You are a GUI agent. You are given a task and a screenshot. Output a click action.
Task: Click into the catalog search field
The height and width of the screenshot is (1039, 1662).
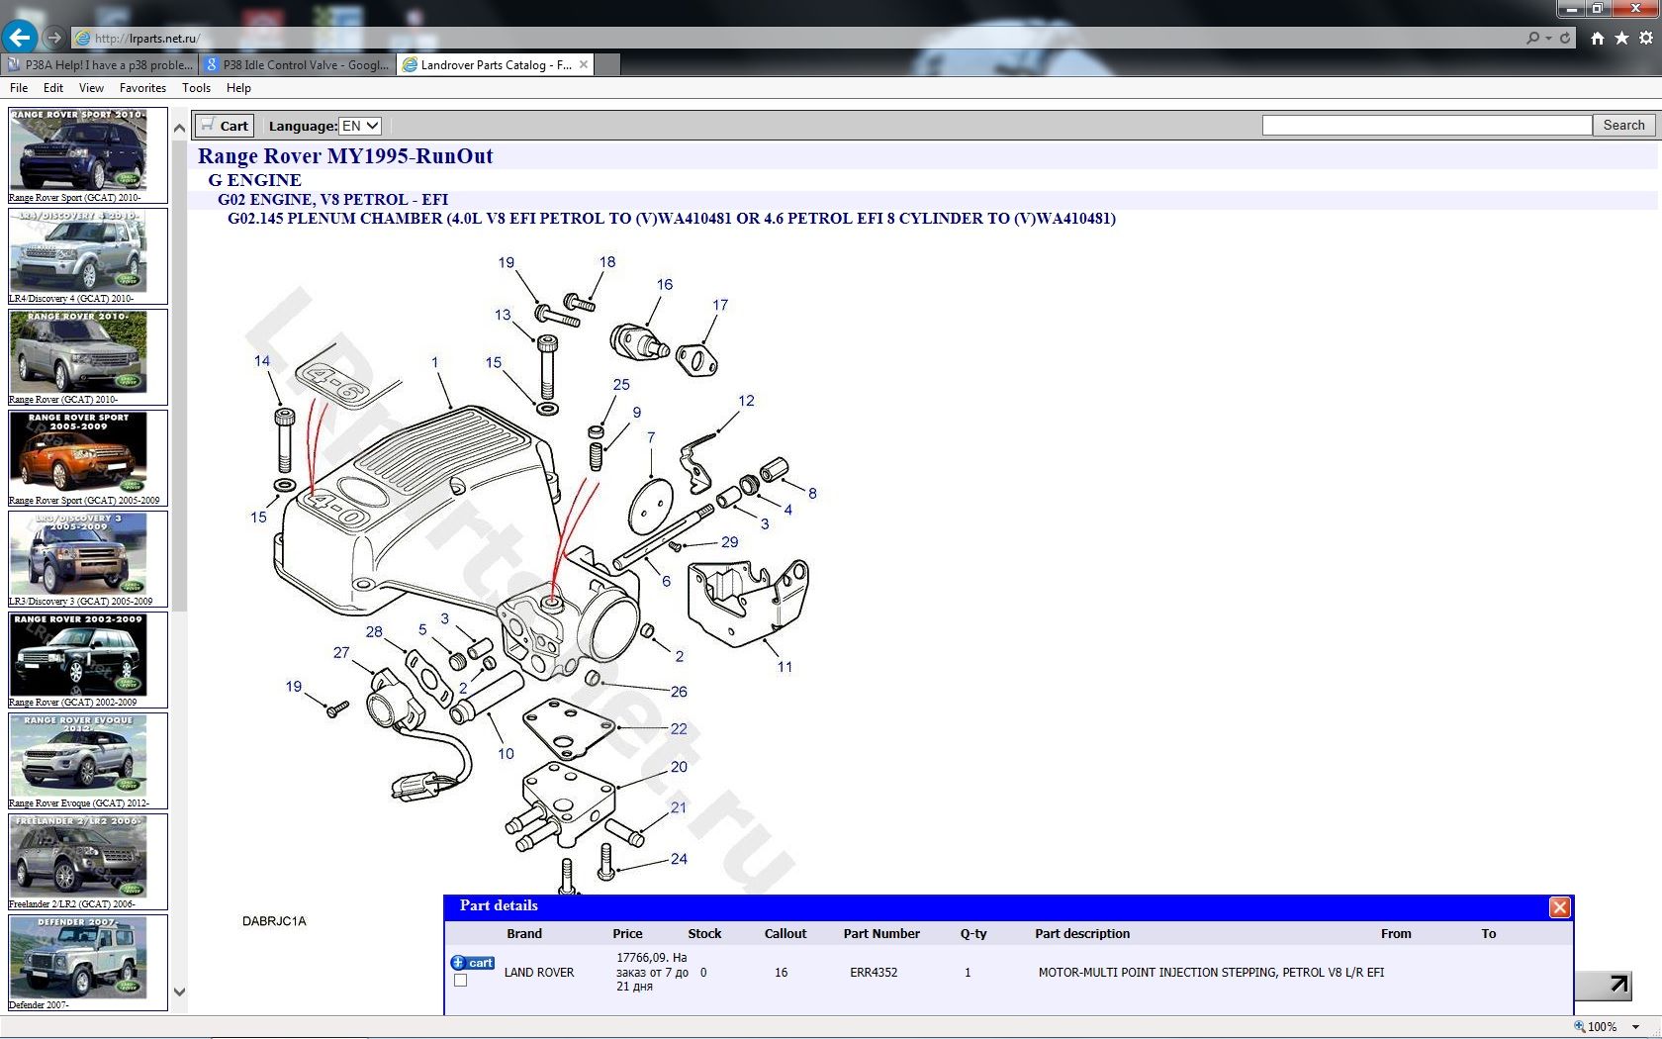click(1427, 125)
